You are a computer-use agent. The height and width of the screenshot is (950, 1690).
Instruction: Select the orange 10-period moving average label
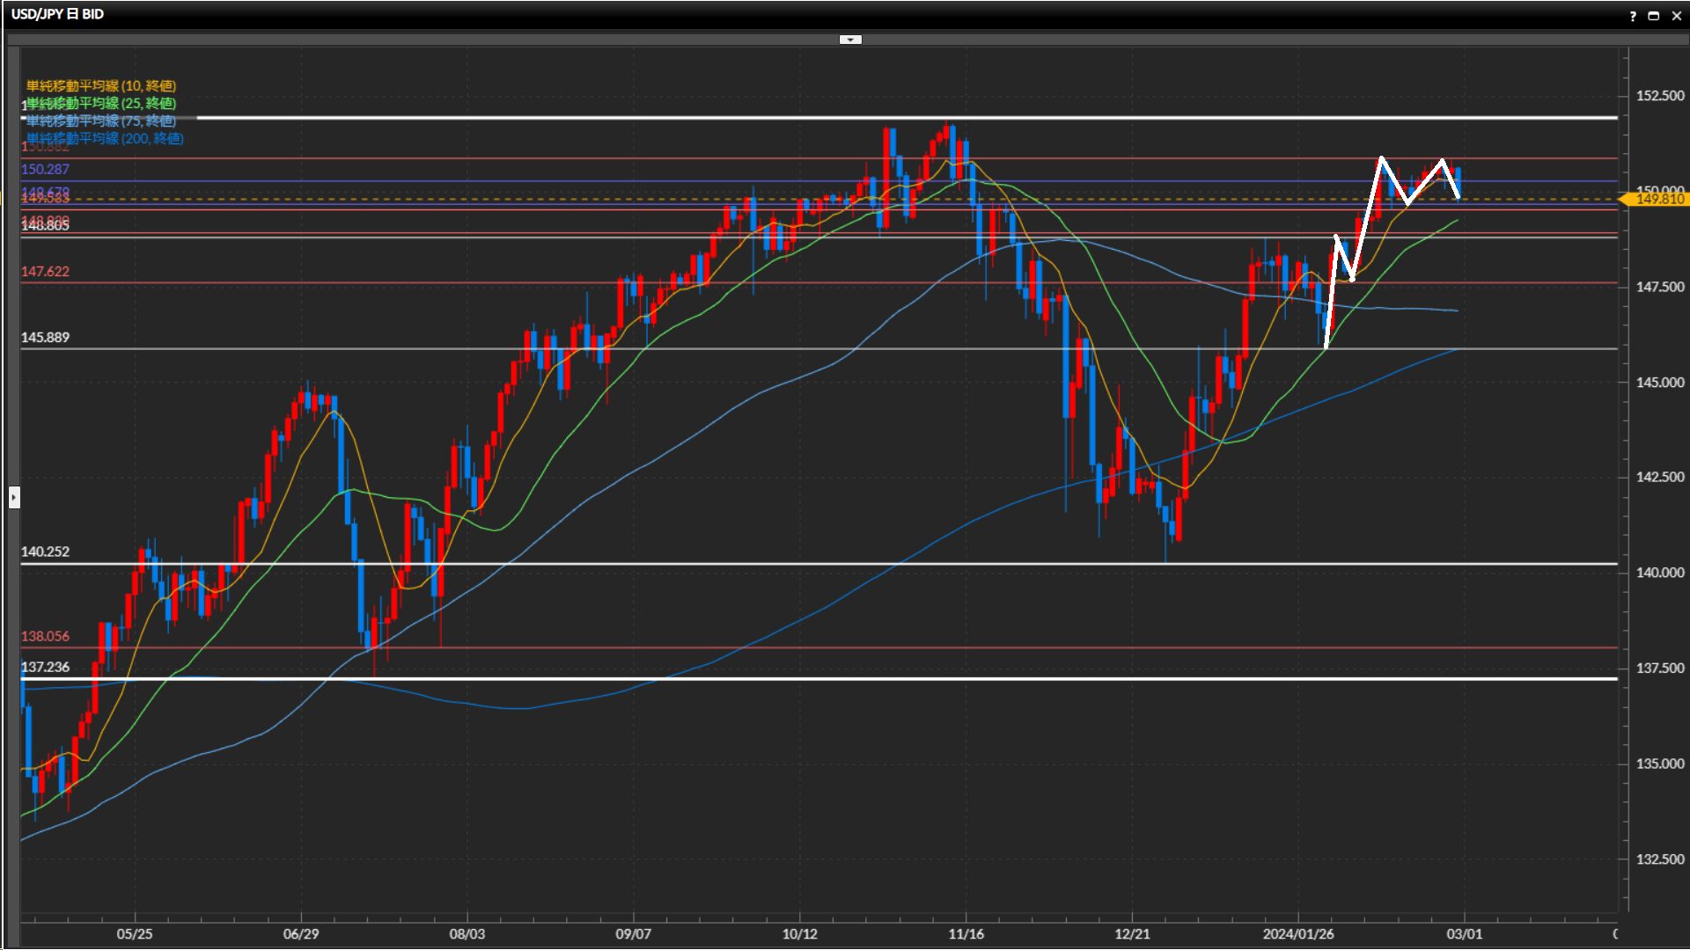101,85
